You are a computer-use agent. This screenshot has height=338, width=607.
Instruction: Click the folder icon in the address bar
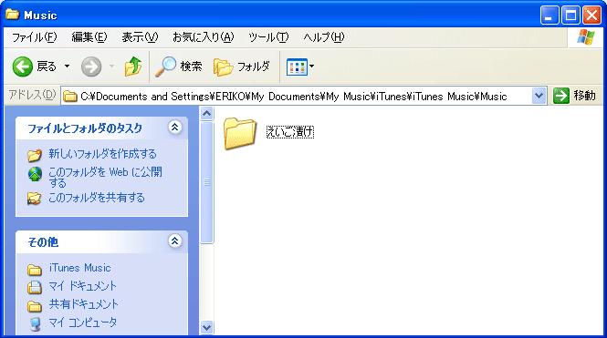(69, 97)
